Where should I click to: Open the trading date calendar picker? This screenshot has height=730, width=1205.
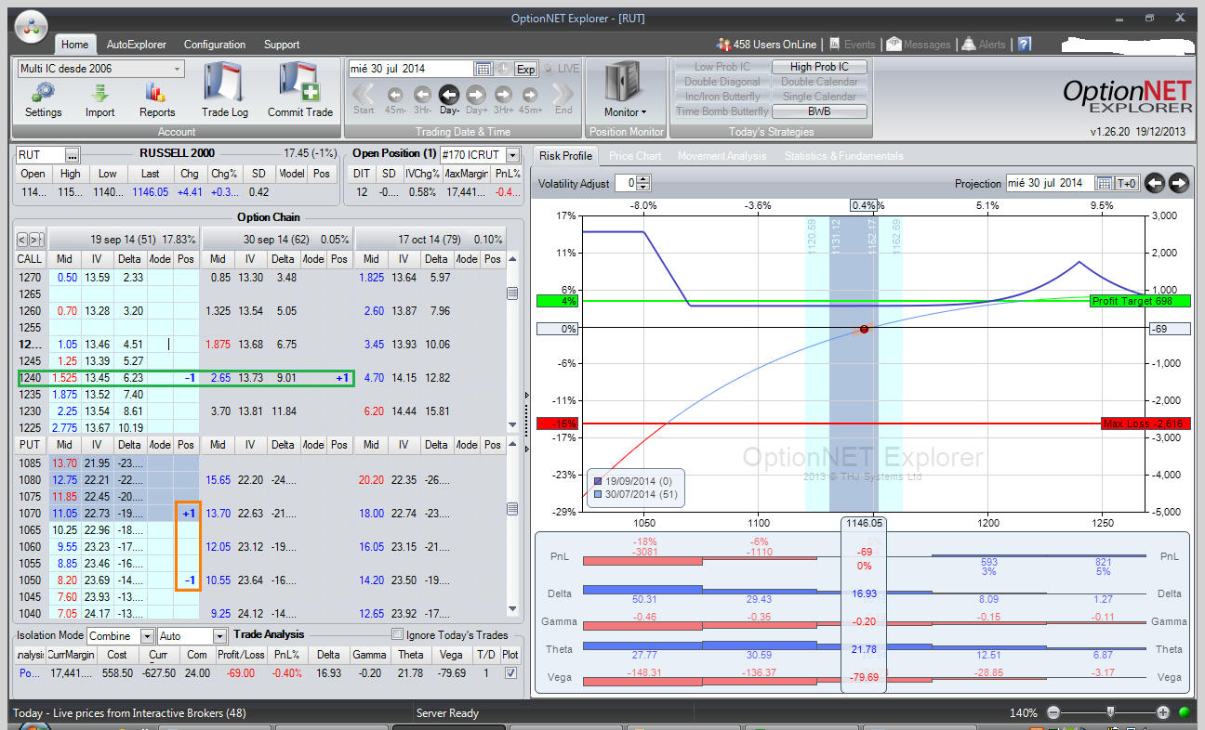coord(483,69)
